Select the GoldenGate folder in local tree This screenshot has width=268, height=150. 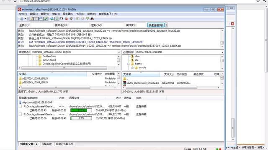pos(49,56)
